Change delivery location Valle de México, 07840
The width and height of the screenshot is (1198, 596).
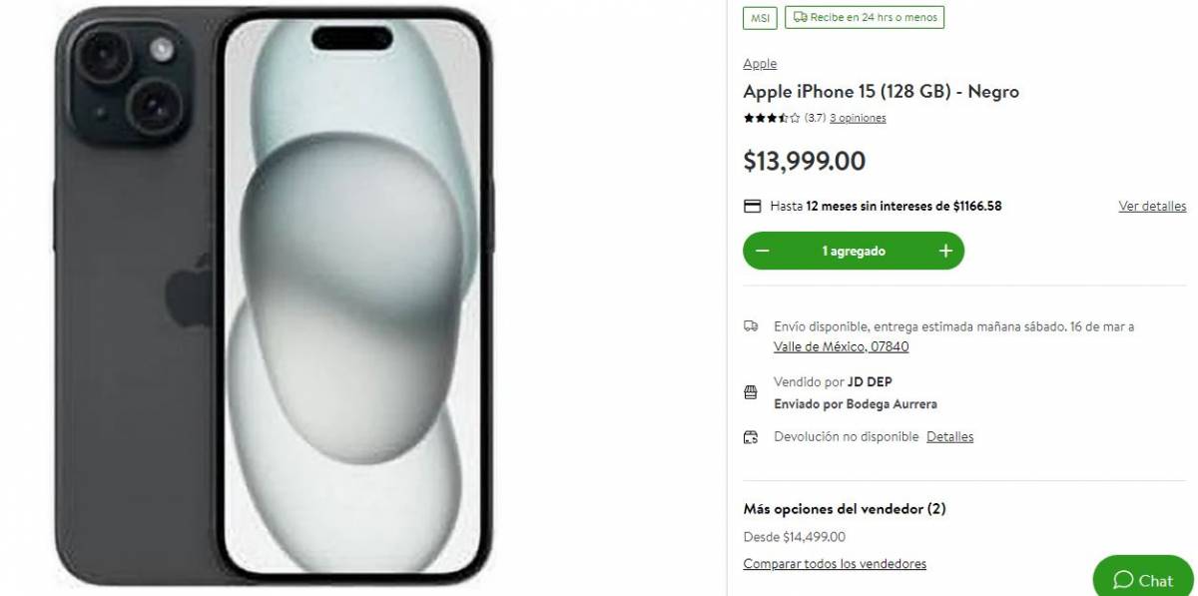841,346
